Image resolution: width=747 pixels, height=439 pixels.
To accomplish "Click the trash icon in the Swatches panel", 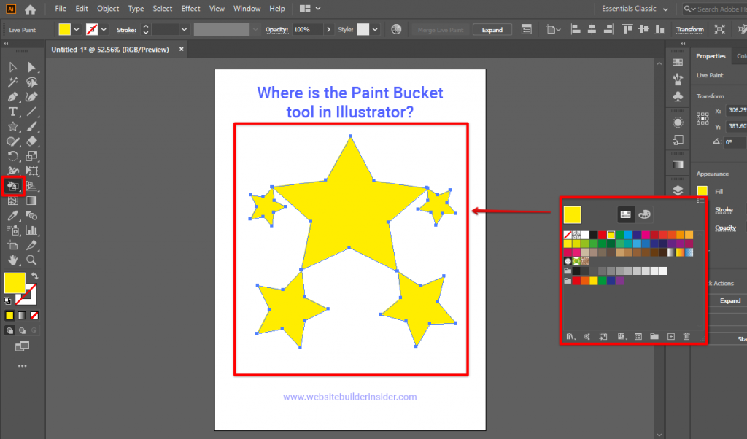I will (x=686, y=336).
